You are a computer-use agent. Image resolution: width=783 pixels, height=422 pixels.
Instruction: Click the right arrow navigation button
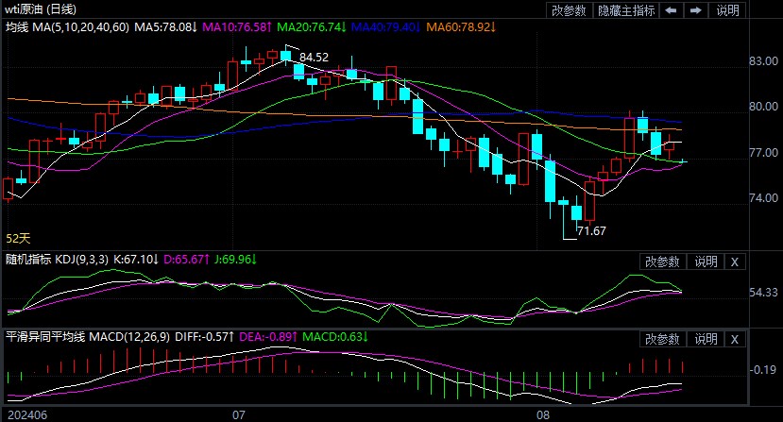697,11
